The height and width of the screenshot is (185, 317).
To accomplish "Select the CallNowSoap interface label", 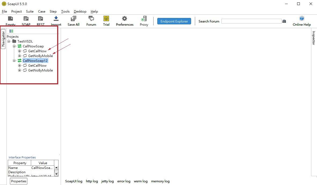I will click(x=33, y=46).
